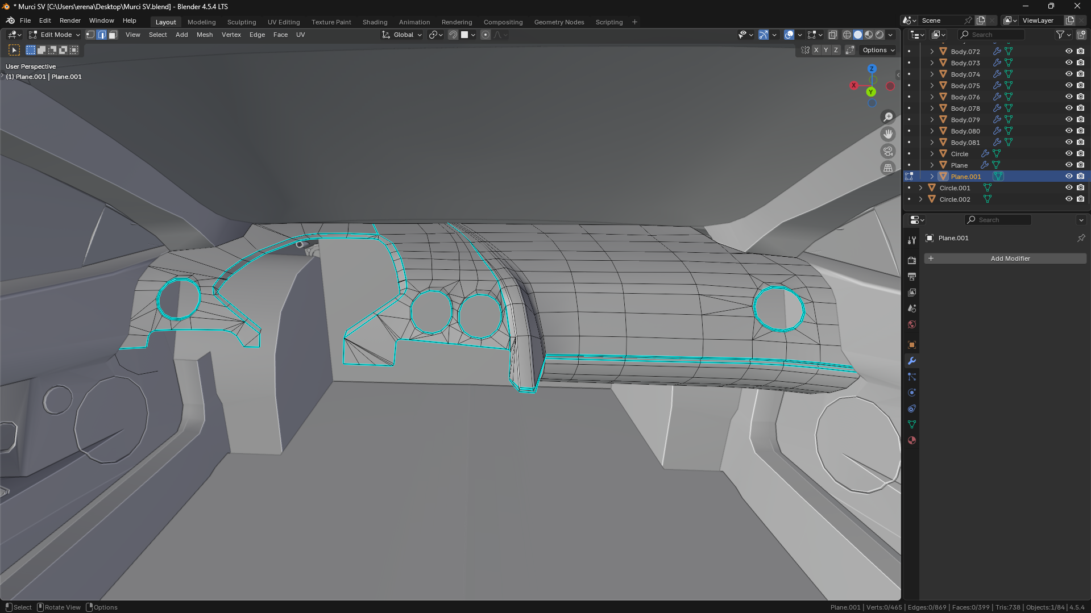
Task: Choose rendered viewport shading
Action: pyautogui.click(x=880, y=35)
